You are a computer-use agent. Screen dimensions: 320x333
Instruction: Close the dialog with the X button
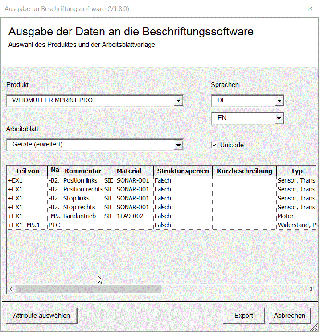click(x=310, y=9)
